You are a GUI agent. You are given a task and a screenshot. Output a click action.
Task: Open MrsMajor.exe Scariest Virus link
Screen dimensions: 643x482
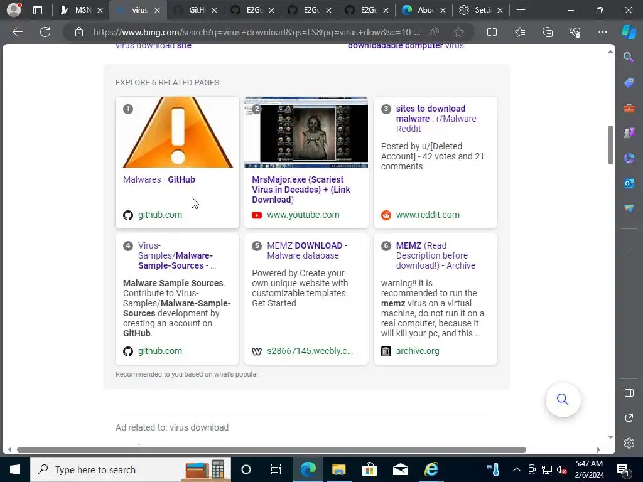coord(301,190)
